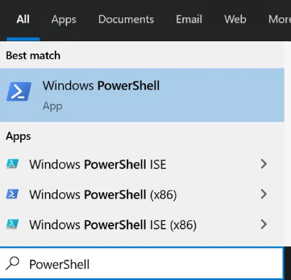Image resolution: width=291 pixels, height=280 pixels.
Task: Click the Windows PowerShell ISE (x86) icon
Action: 12,225
